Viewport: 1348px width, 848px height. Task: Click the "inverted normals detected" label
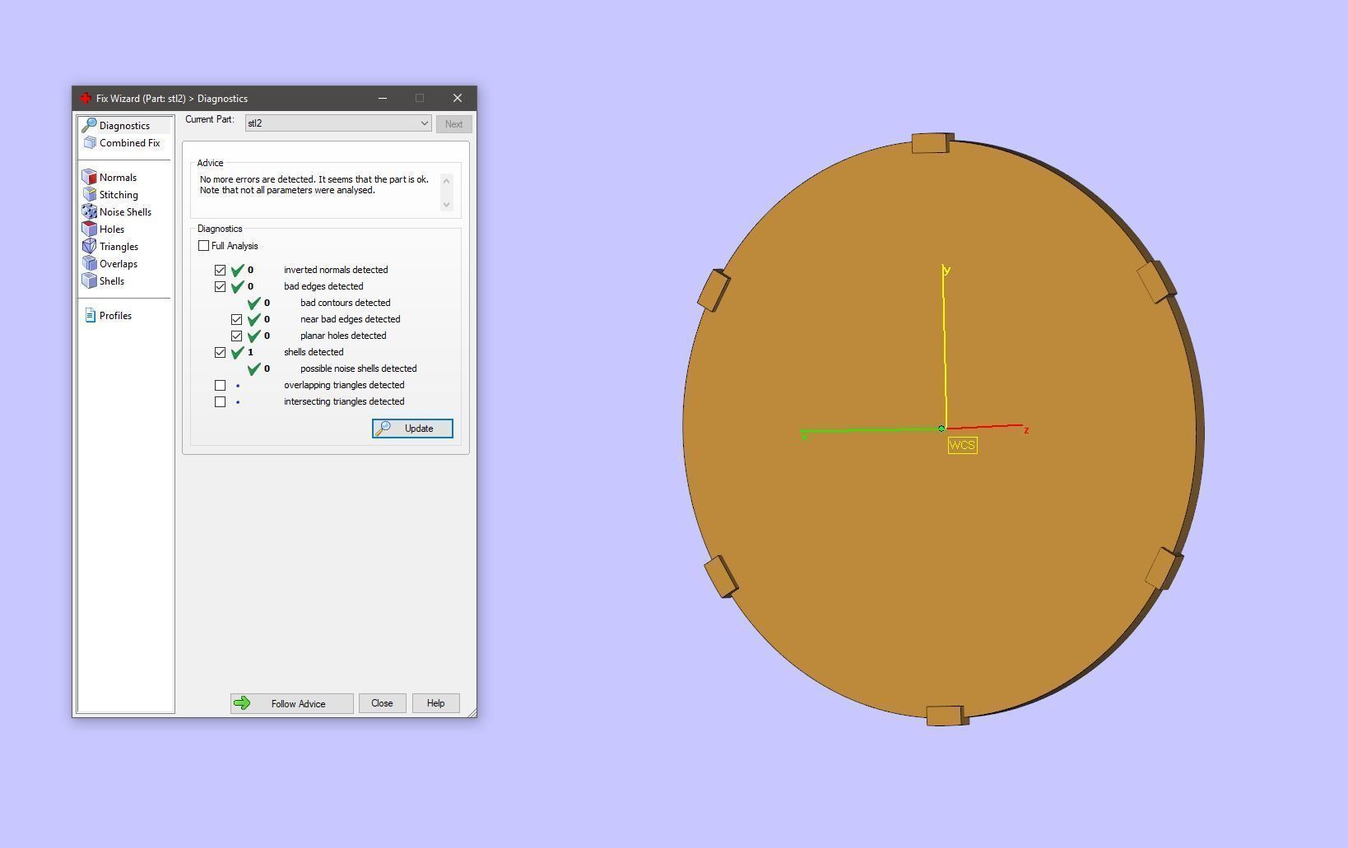click(336, 270)
